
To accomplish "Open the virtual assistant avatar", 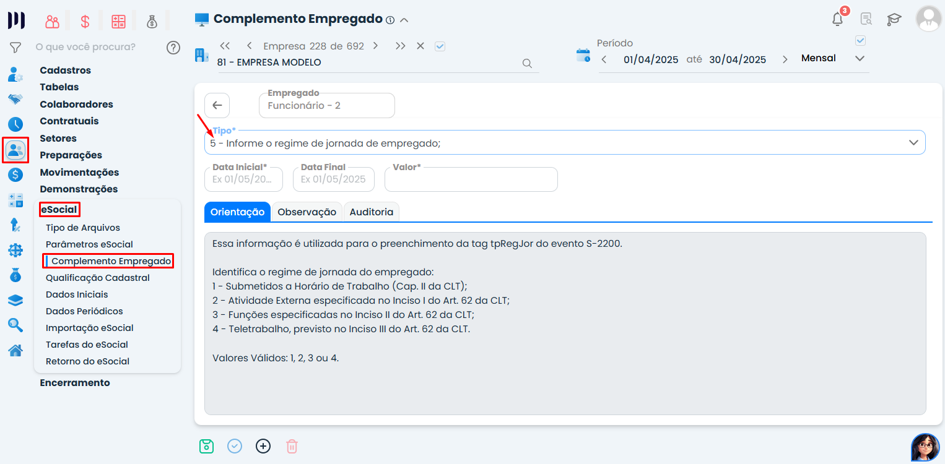I will [x=925, y=447].
